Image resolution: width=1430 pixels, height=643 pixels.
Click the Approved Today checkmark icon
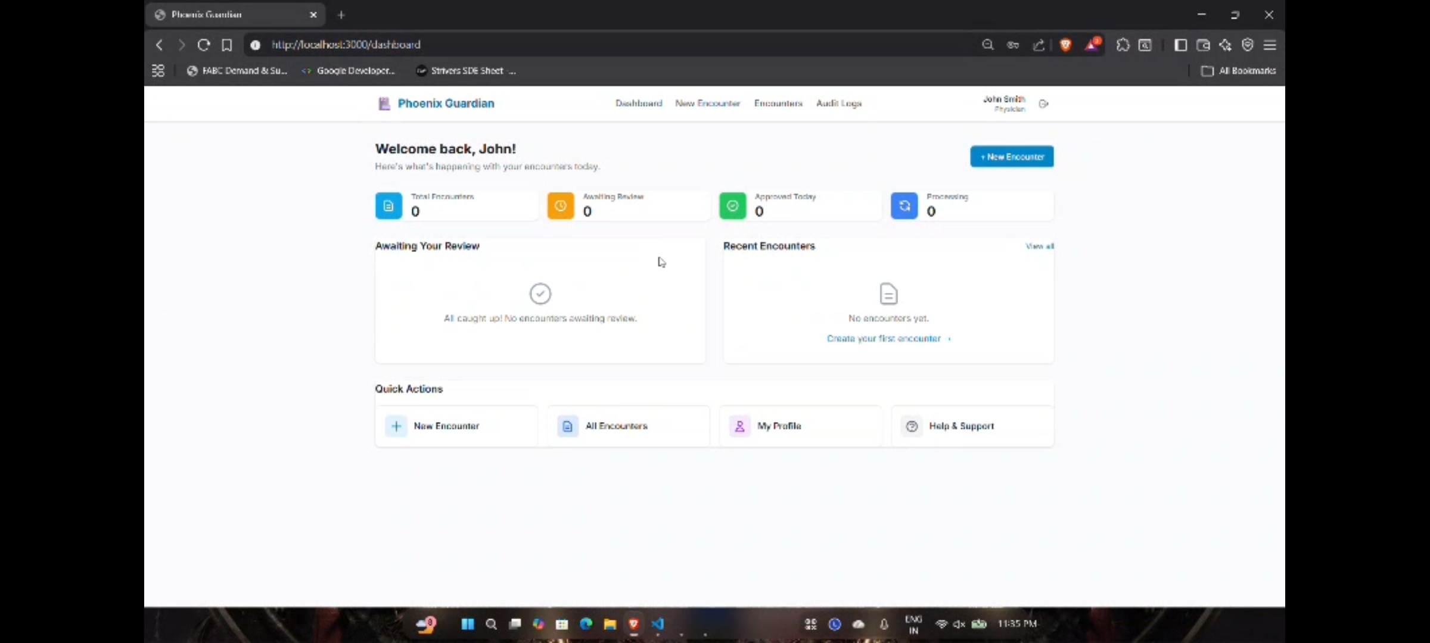click(732, 206)
